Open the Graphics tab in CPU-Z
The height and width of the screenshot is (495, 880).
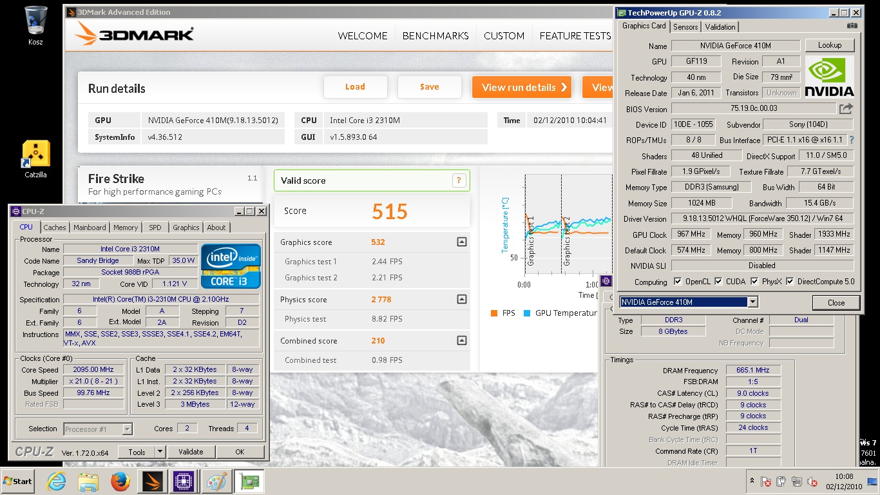tap(186, 228)
